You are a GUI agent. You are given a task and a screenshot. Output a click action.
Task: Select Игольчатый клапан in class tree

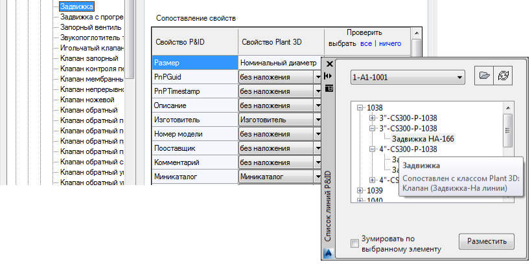click(91, 48)
